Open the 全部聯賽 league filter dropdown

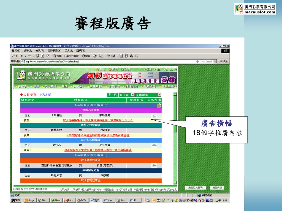point(148,95)
